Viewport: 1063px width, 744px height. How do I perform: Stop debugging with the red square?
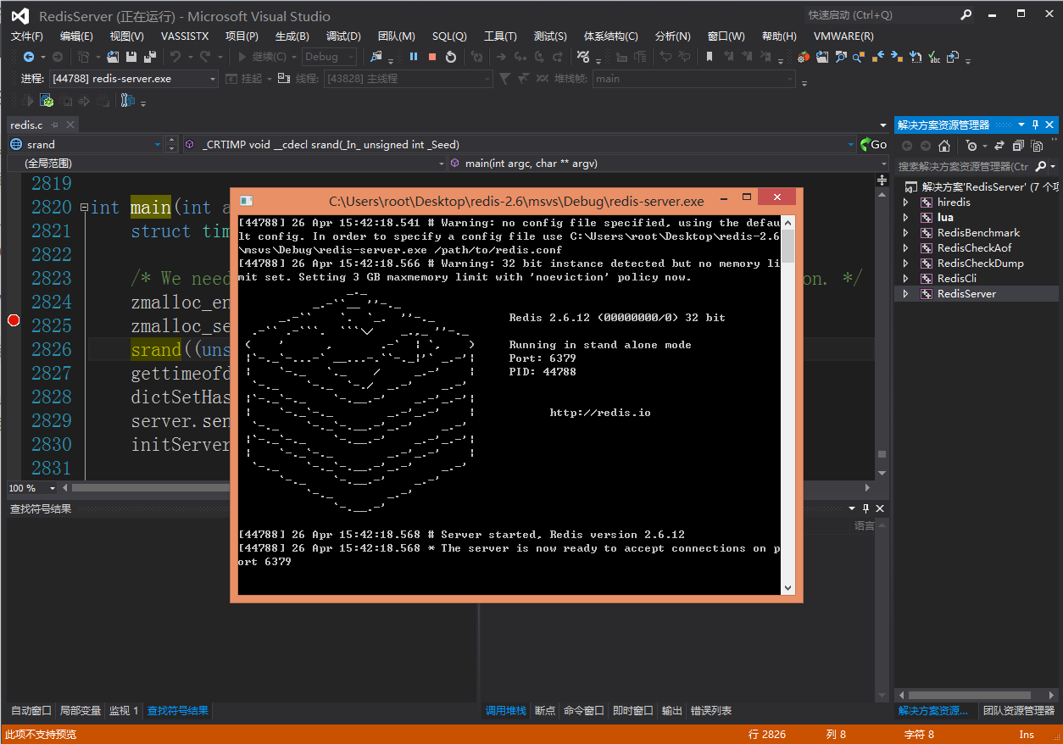(432, 57)
